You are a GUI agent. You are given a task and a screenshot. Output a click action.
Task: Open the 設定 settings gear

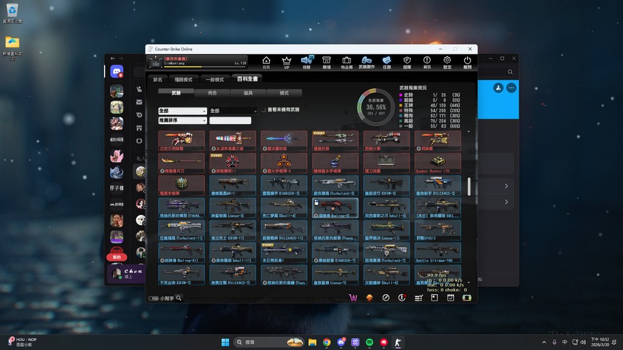click(x=447, y=62)
